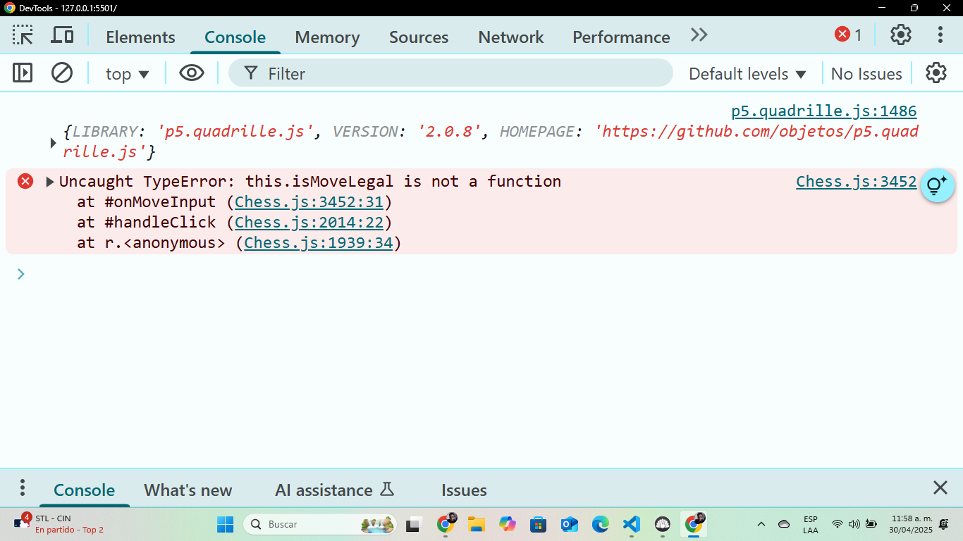Viewport: 963px width, 541px height.
Task: Open Microsoft Edge from taskbar
Action: point(600,524)
